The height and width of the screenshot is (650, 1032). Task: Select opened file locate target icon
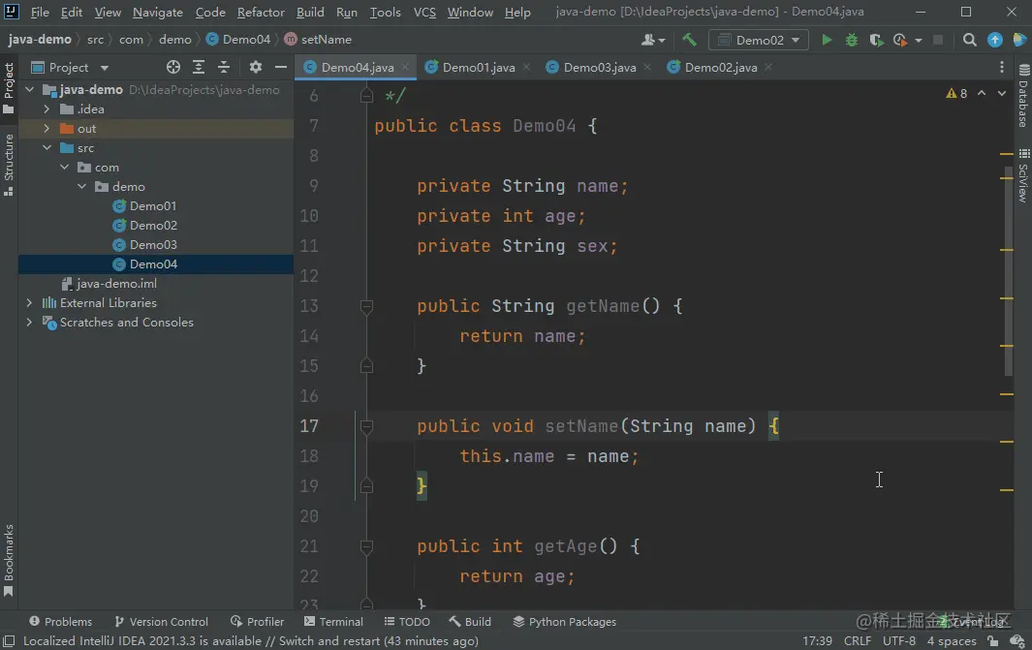coord(173,67)
